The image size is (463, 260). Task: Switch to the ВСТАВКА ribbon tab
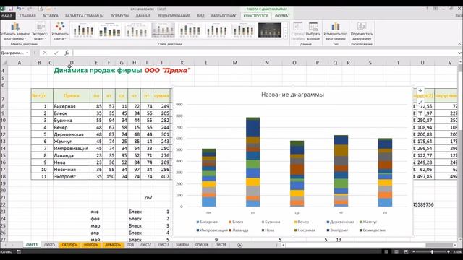click(51, 16)
